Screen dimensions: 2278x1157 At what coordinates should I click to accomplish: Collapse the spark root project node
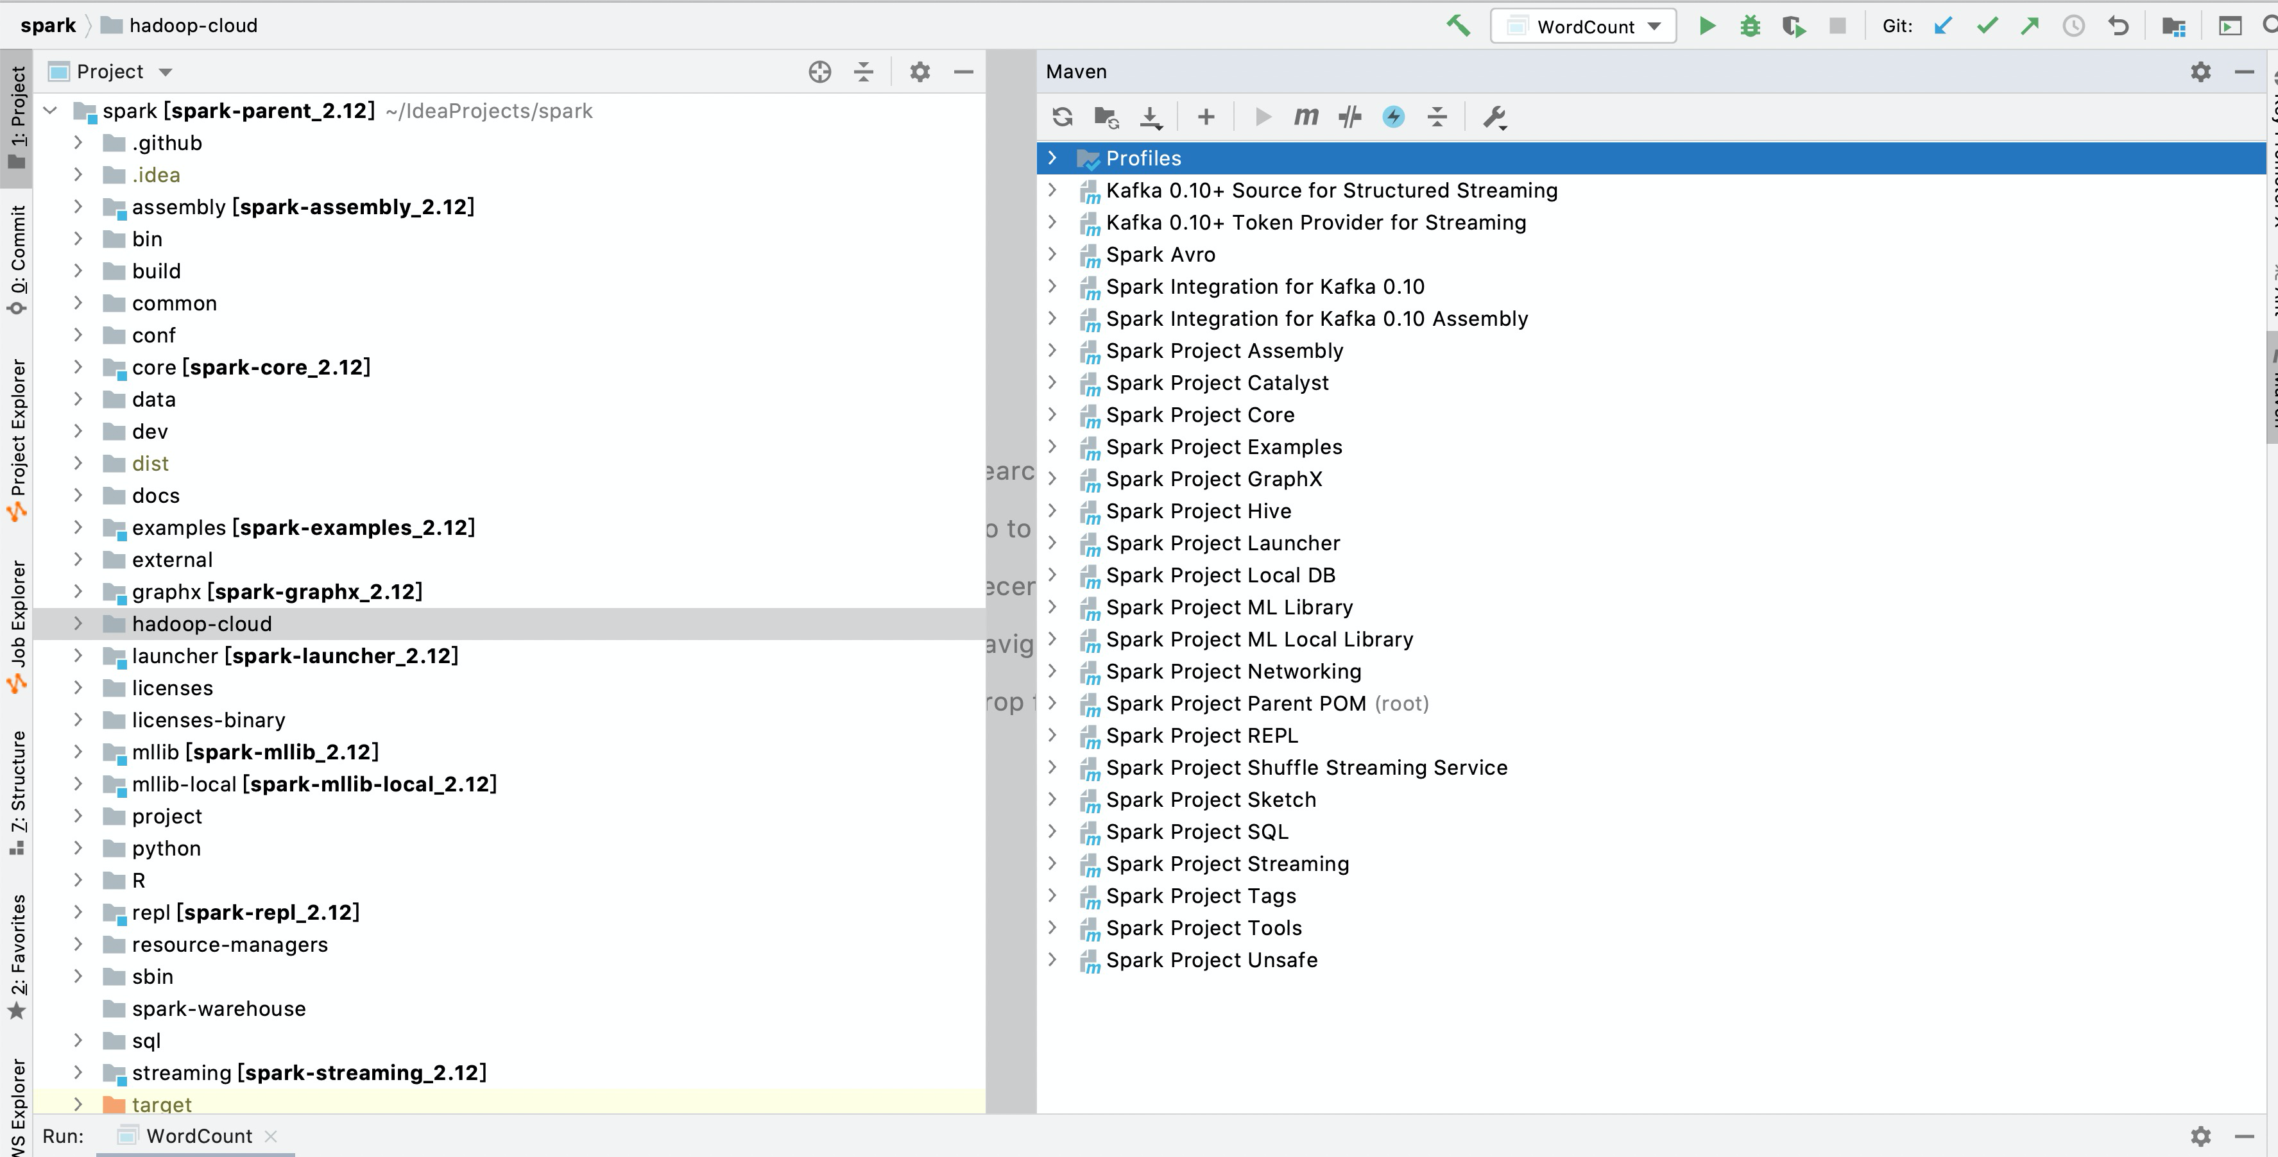[x=51, y=110]
